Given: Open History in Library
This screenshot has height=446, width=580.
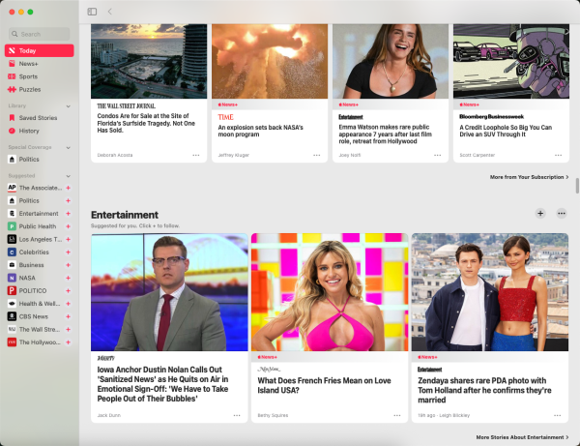Looking at the screenshot, I should (x=40, y=131).
